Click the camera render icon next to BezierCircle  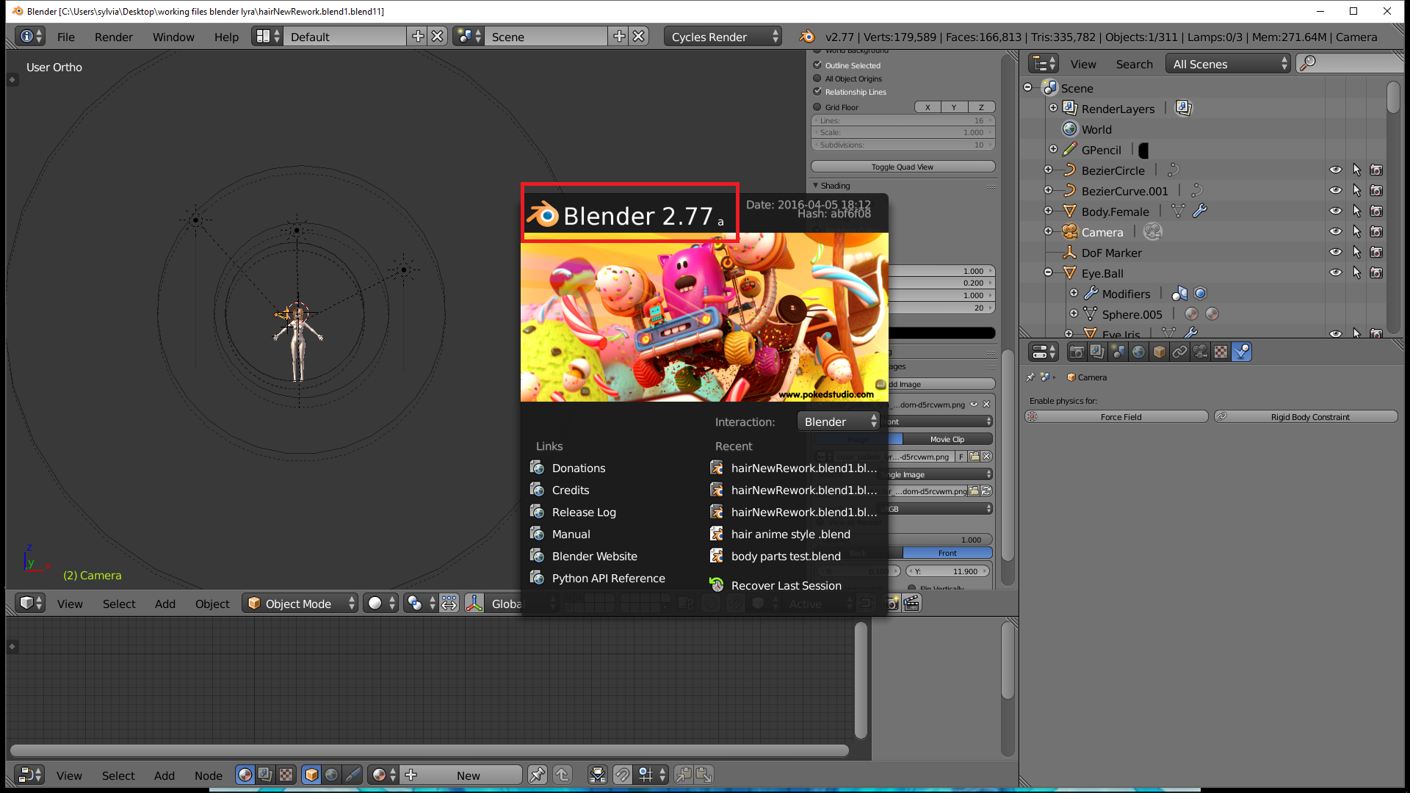pos(1376,169)
